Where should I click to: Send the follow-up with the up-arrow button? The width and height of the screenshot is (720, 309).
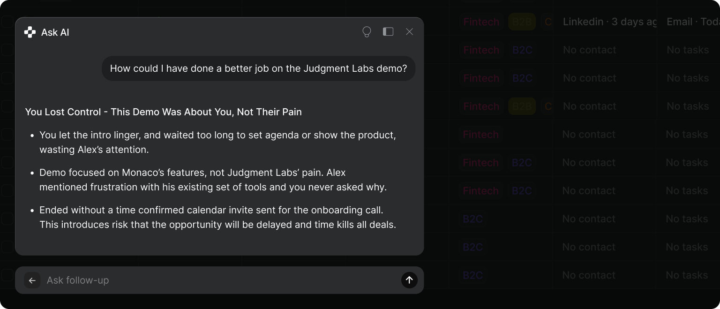pyautogui.click(x=409, y=280)
